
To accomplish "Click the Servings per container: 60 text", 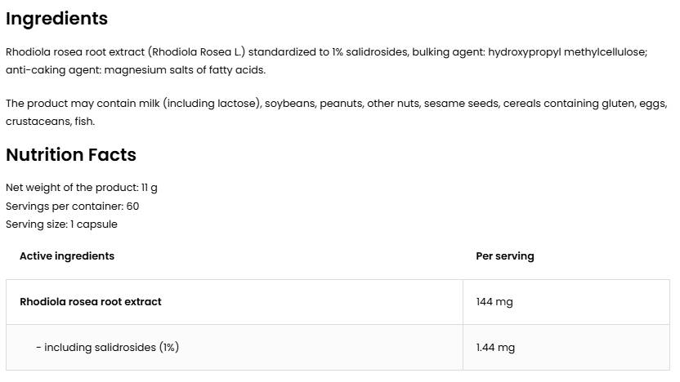I will pyautogui.click(x=73, y=206).
